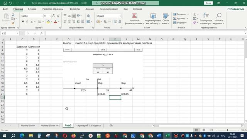Open the Формат cells menu
Viewport: 247px width, 139px height.
click(180, 23)
